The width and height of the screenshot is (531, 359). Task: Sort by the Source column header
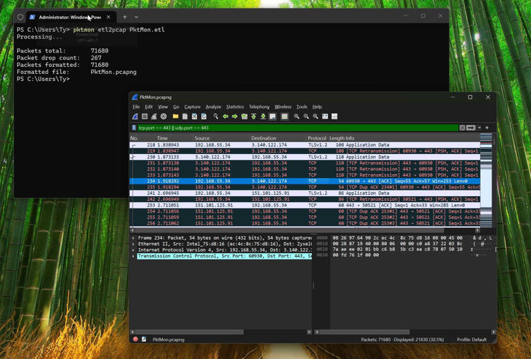point(202,138)
